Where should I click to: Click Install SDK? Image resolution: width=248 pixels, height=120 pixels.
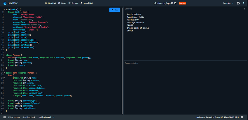coord(87,3)
